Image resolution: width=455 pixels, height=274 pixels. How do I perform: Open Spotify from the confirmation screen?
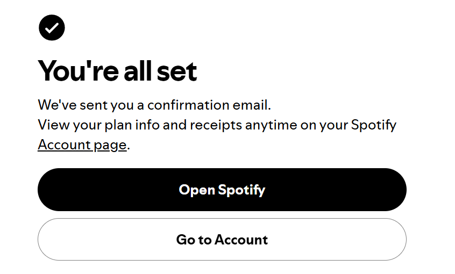point(222,190)
